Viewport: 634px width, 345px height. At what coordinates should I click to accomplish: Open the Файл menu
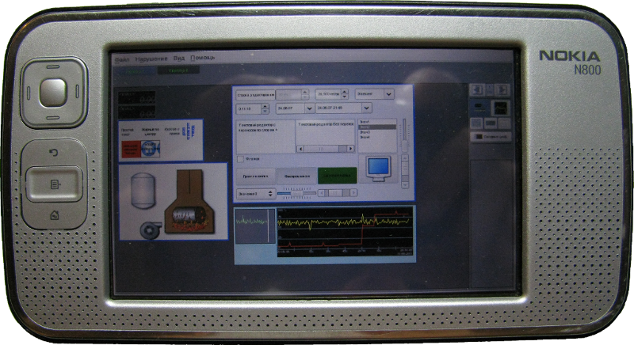121,59
